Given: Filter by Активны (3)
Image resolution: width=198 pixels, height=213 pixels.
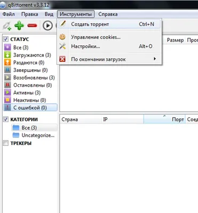Looking at the screenshot, I should 27,93.
